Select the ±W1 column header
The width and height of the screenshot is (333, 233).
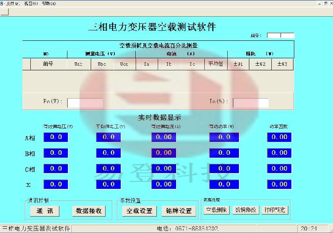click(x=238, y=64)
